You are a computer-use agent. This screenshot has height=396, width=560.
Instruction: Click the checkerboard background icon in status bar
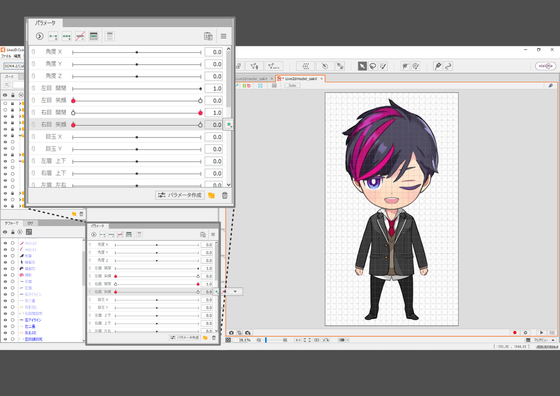tap(228, 340)
